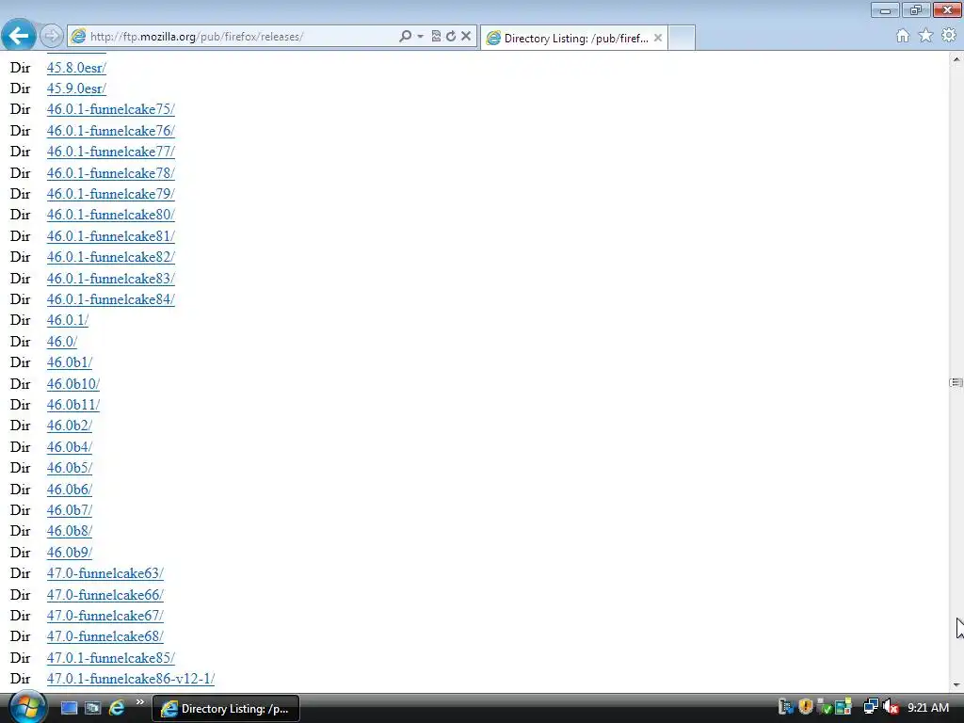The width and height of the screenshot is (964, 723).
Task: Open the 46.0b11/ directory link
Action: point(73,405)
